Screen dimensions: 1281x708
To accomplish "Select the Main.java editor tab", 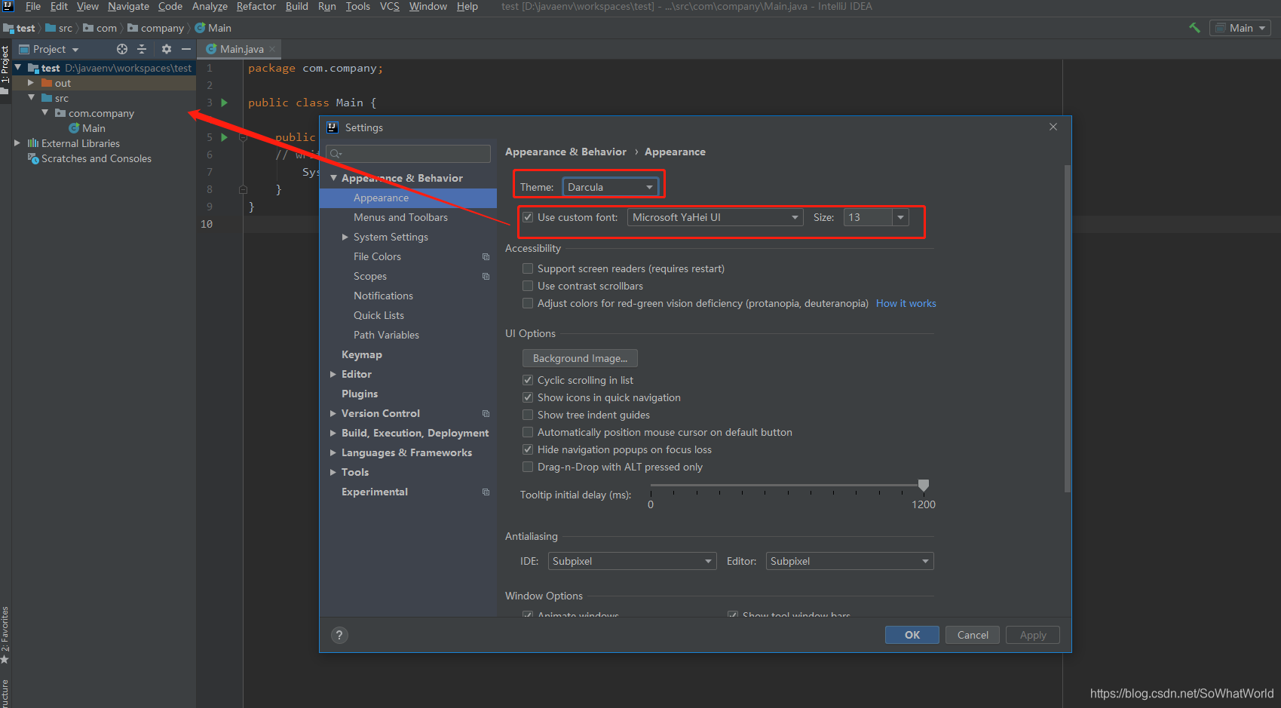I will tap(238, 49).
